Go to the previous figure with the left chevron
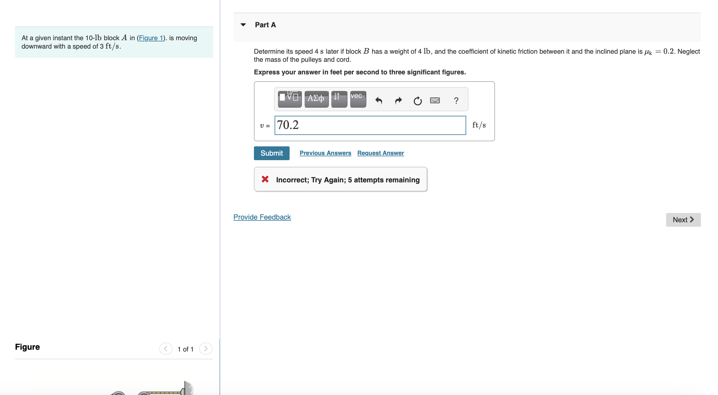Screen dimensions: 718x395 tap(166, 349)
